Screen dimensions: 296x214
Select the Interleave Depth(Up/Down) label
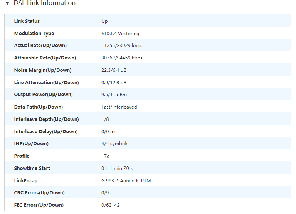coord(46,119)
